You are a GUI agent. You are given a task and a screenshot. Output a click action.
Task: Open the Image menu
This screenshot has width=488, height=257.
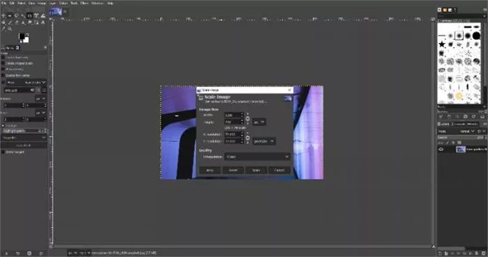coord(42,3)
